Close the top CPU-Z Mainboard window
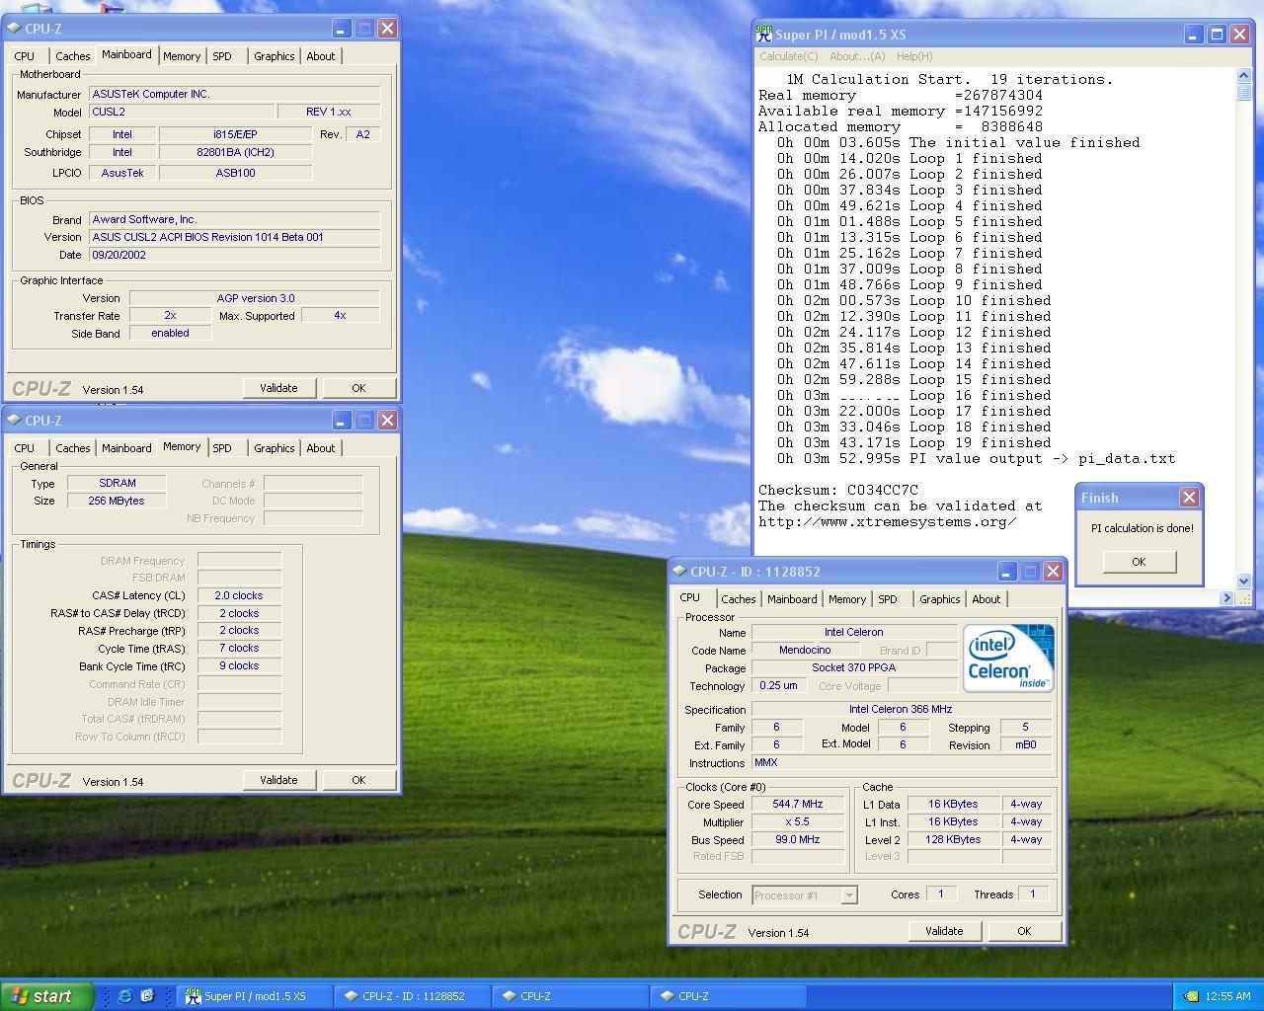Screen dimensions: 1264x1011 pyautogui.click(x=387, y=29)
